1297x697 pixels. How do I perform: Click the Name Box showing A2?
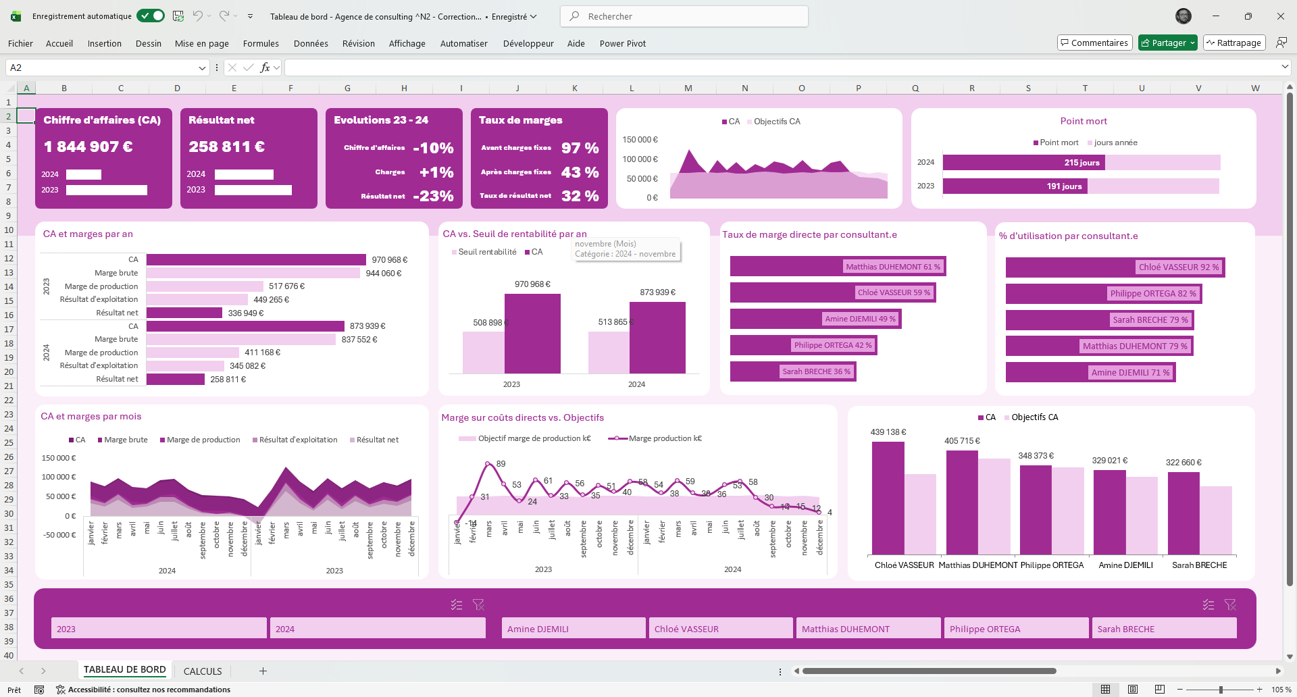click(x=101, y=68)
